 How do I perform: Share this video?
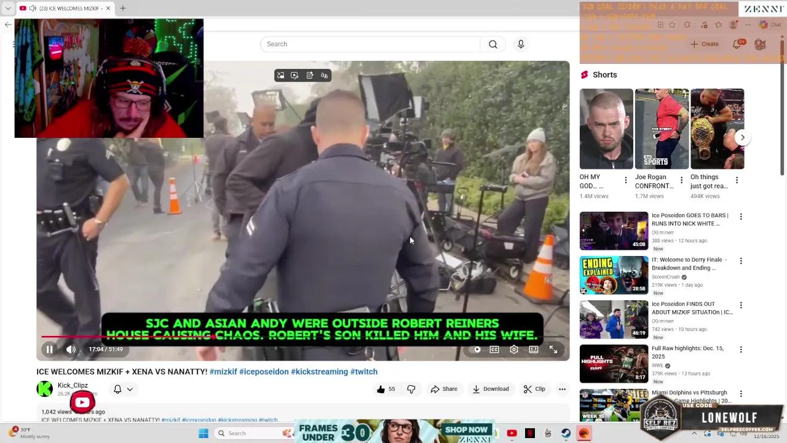[444, 389]
